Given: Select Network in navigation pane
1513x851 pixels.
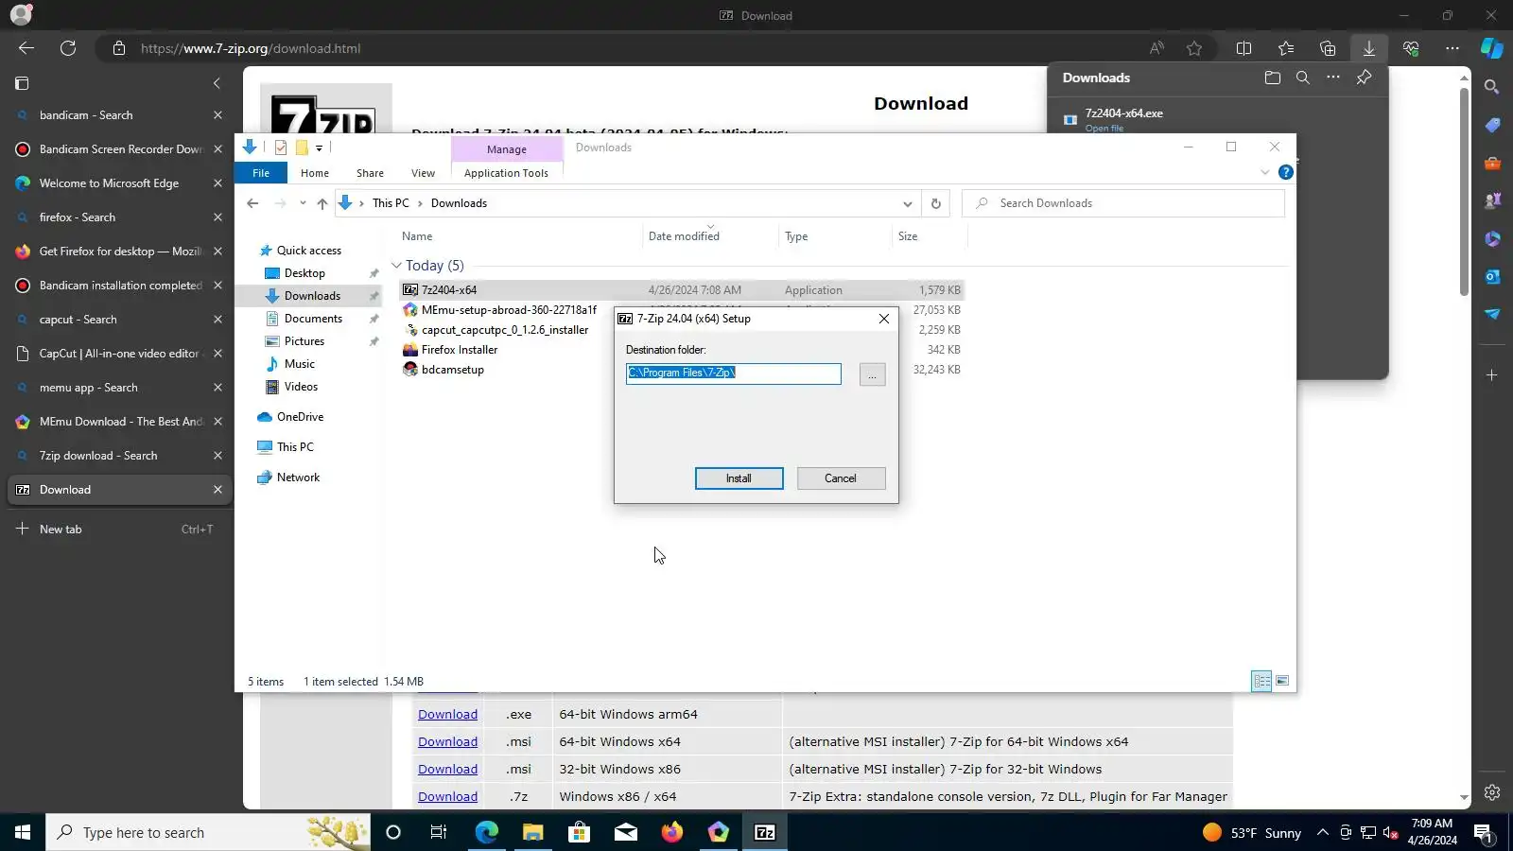Looking at the screenshot, I should click(x=298, y=478).
